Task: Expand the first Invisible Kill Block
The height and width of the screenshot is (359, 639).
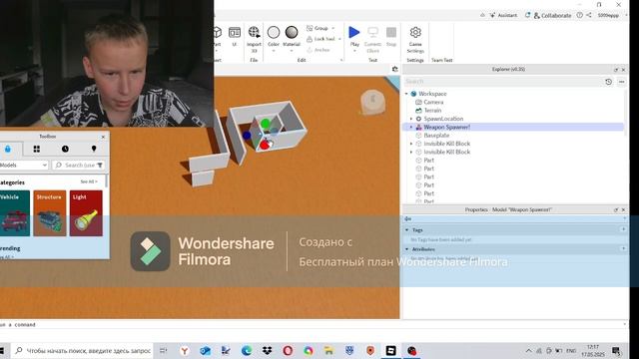Action: click(x=411, y=144)
